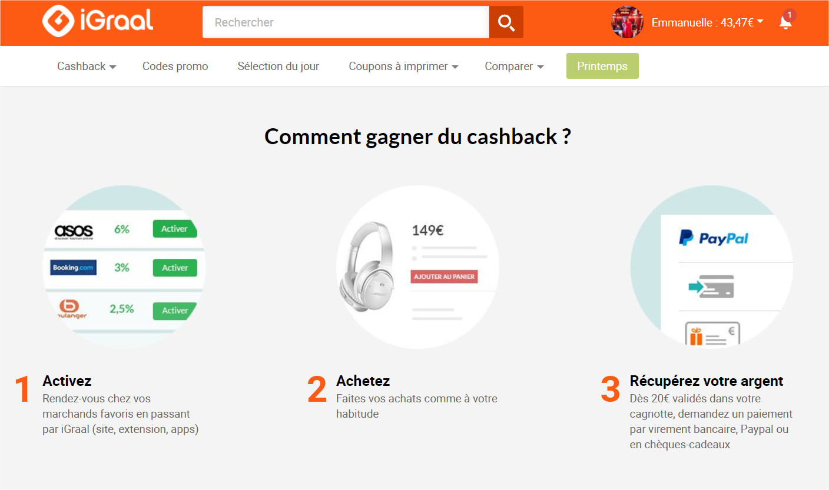Image resolution: width=829 pixels, height=490 pixels.
Task: Expand the Cashback dropdown menu
Action: point(87,66)
